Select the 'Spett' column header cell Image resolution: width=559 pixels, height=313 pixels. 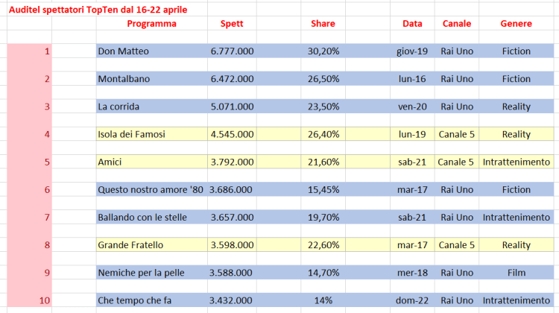tap(232, 24)
